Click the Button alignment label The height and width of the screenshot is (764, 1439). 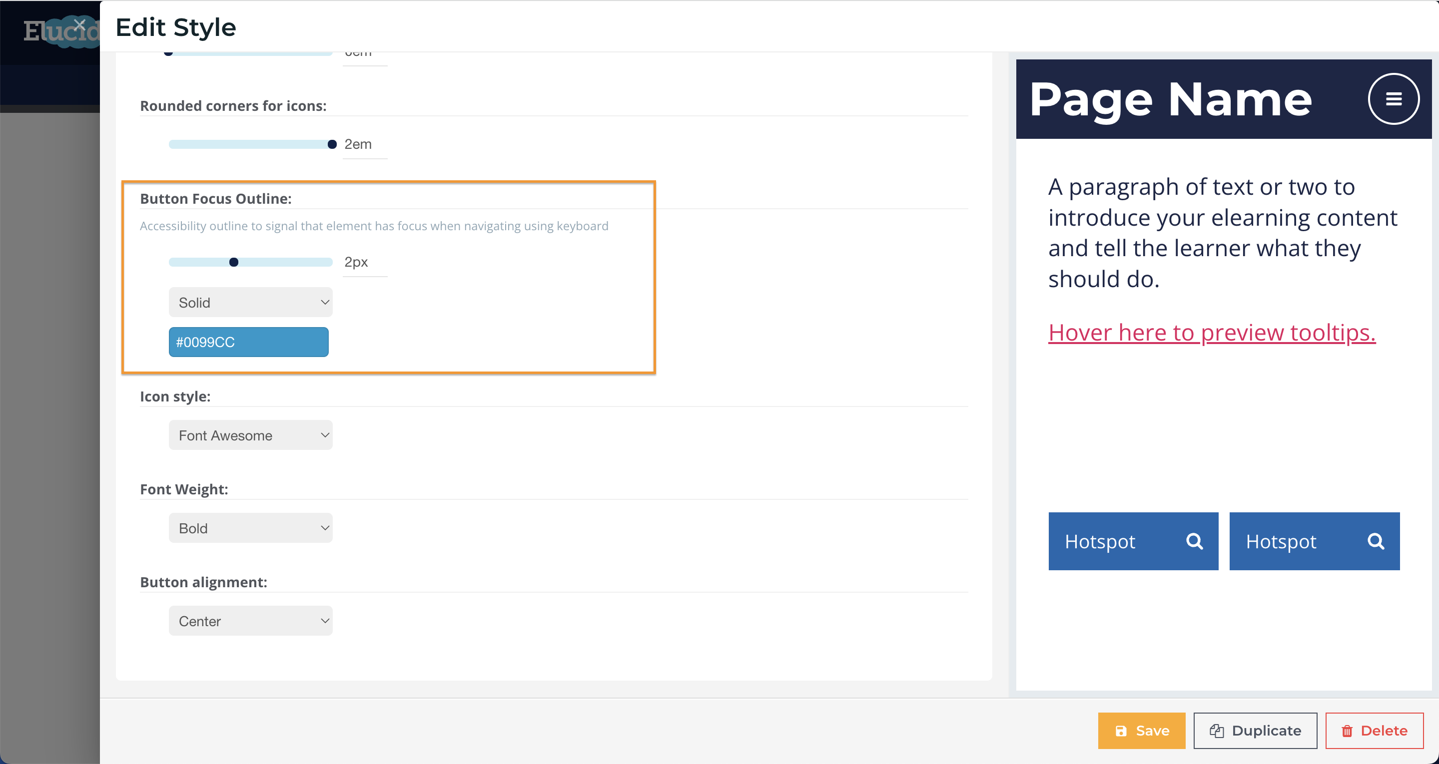(203, 582)
